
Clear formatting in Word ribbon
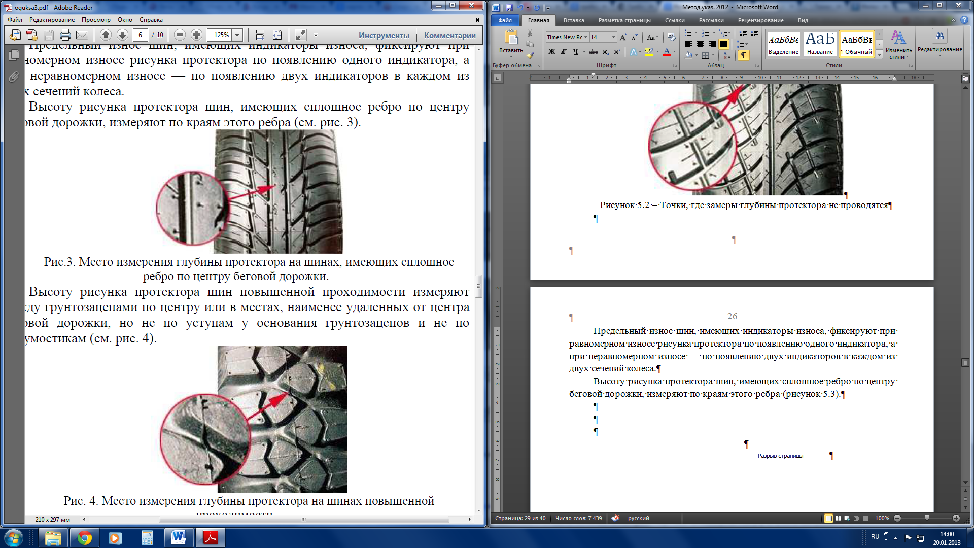672,37
